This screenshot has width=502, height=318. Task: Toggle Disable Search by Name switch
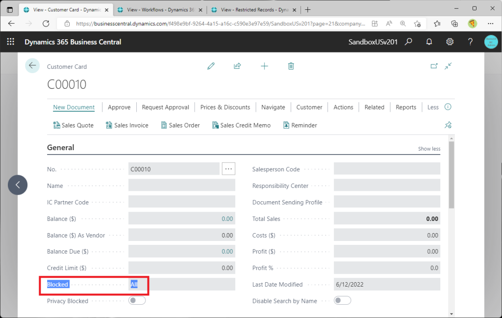point(342,300)
